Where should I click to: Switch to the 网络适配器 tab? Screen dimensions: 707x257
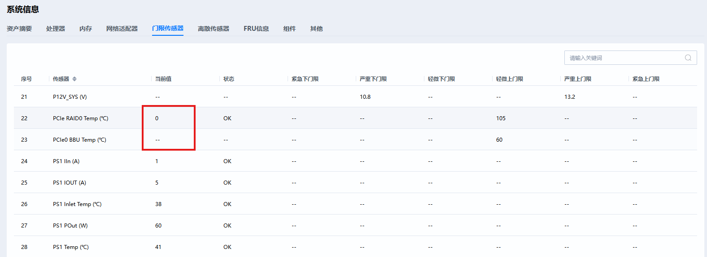tap(122, 29)
